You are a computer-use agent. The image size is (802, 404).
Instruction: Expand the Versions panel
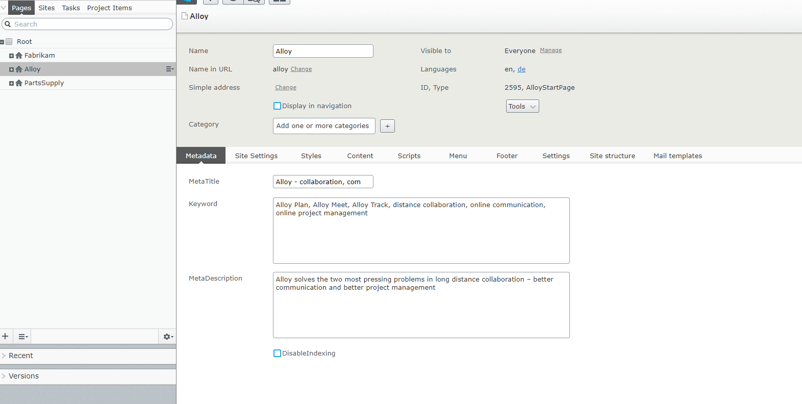point(23,376)
